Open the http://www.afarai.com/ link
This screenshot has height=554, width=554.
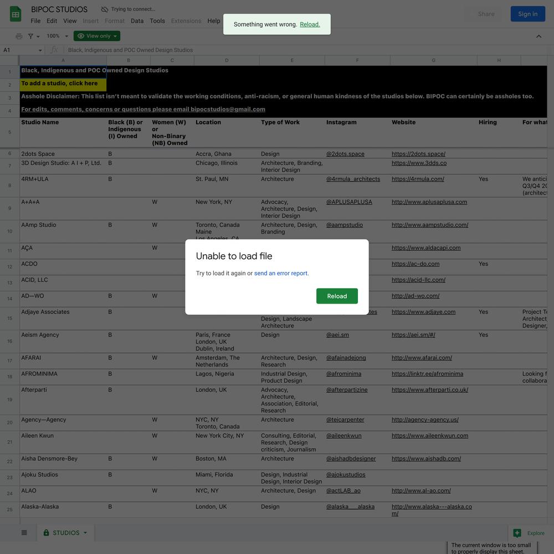pyautogui.click(x=422, y=358)
